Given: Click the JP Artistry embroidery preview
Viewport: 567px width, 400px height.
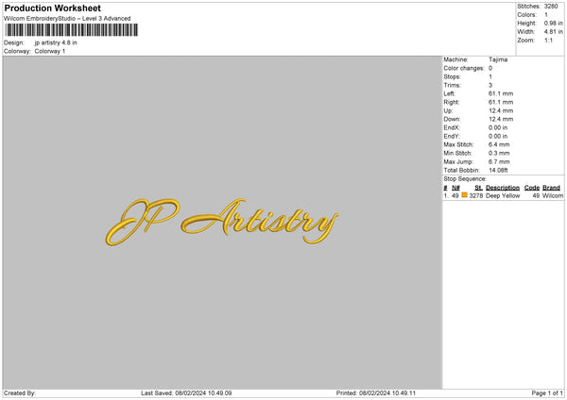Looking at the screenshot, I should (222, 222).
